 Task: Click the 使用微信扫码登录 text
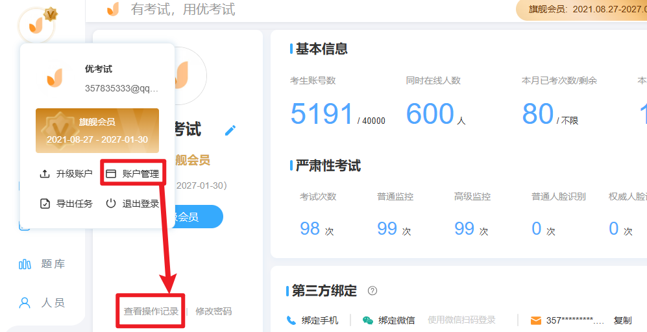coord(461,320)
